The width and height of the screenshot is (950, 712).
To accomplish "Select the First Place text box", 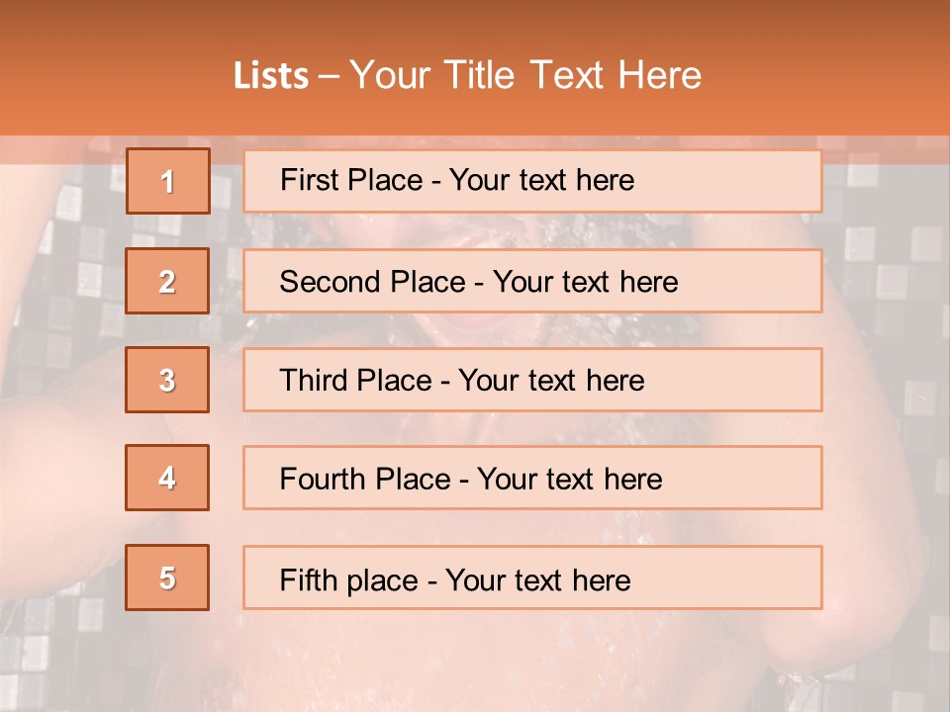I will 532,181.
